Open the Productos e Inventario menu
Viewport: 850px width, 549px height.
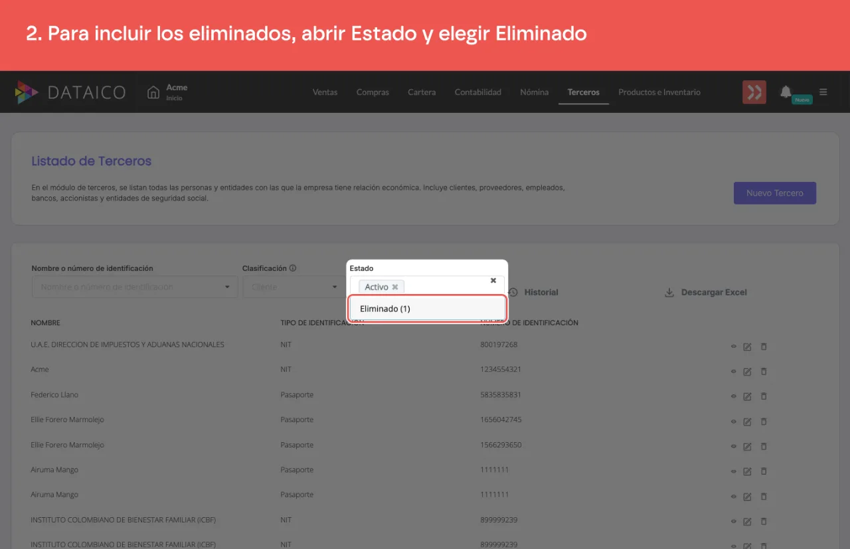click(659, 92)
